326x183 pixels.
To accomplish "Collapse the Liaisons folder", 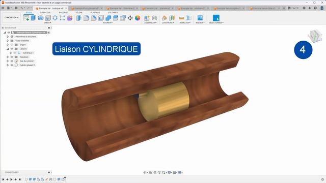I will click(x=8, y=49).
